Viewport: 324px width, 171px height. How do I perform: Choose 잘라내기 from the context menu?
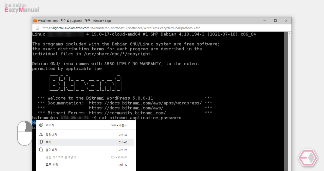pyautogui.click(x=86, y=134)
